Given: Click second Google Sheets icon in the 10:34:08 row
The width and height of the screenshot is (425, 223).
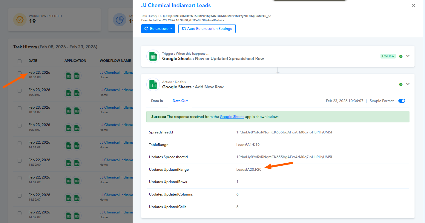Looking at the screenshot, I should click(77, 76).
